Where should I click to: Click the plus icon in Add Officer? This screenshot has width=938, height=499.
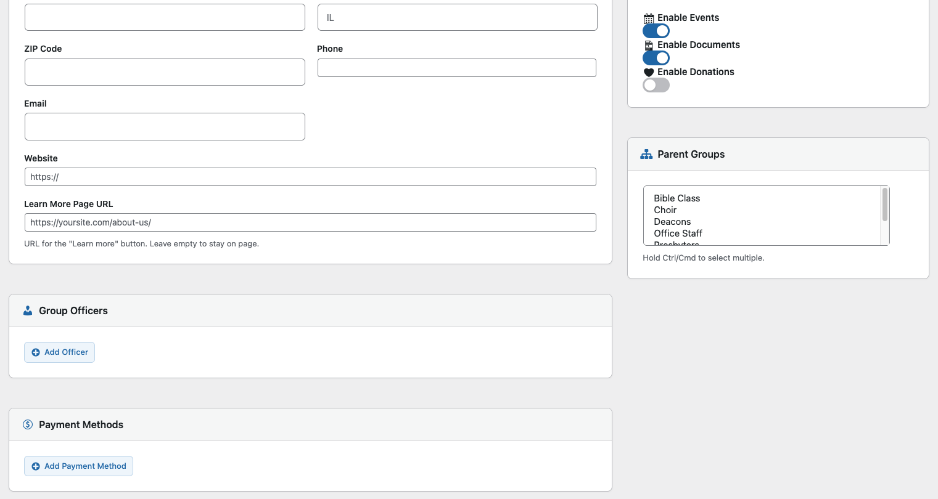pos(36,352)
